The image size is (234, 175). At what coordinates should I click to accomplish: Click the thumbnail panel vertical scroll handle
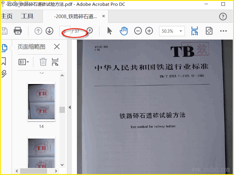[x=62, y=110]
